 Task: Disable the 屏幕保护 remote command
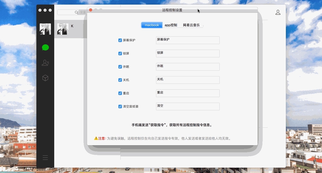[120, 40]
